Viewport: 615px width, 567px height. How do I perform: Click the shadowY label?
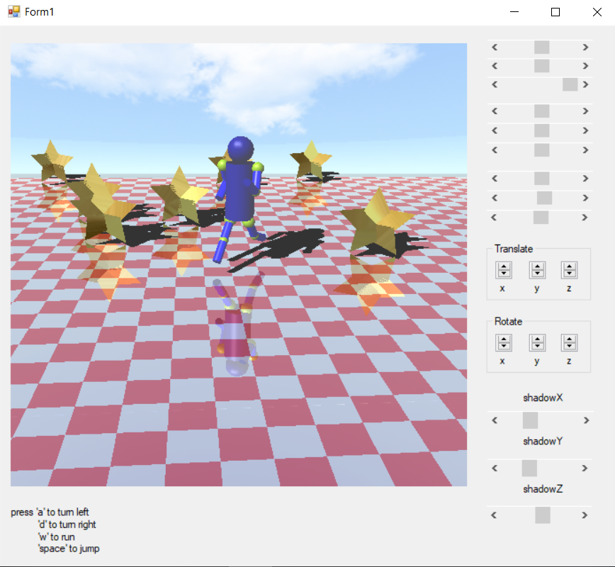point(543,442)
